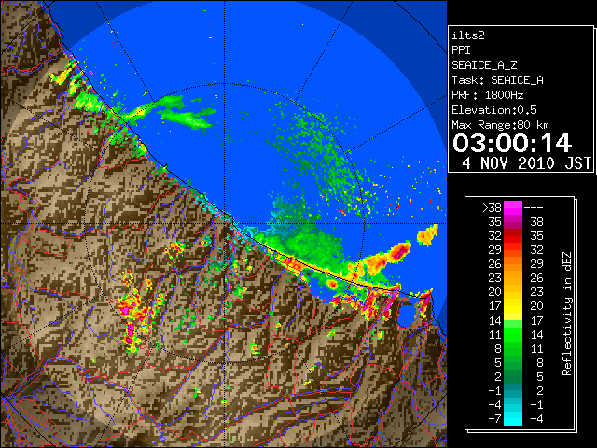Image resolution: width=597 pixels, height=448 pixels.
Task: Select the '4 NOV 2010 JST' date
Action: (x=526, y=163)
